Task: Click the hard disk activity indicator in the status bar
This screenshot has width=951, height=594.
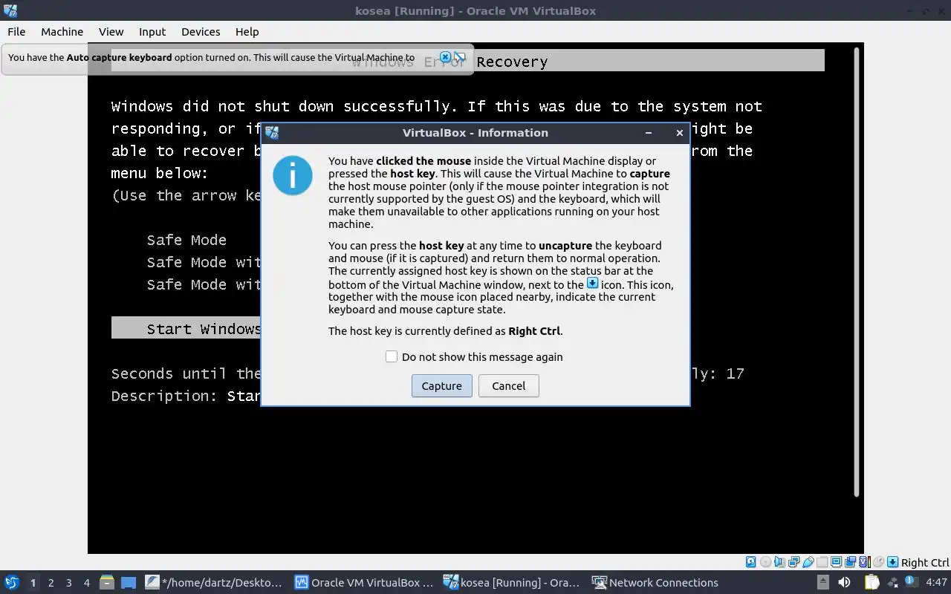Action: 750,562
